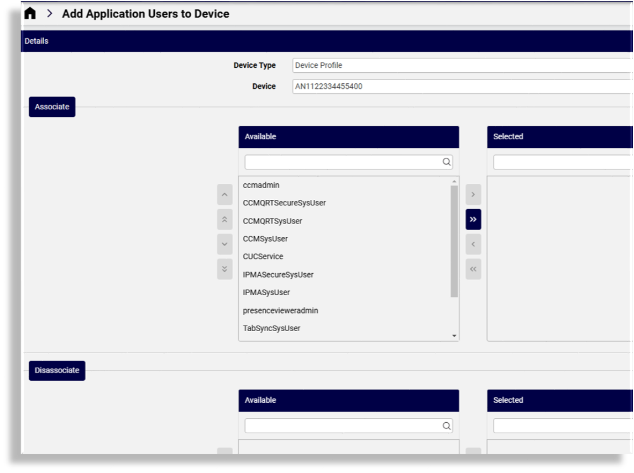
Task: Click the Home icon in breadcrumb
Action: pyautogui.click(x=30, y=14)
